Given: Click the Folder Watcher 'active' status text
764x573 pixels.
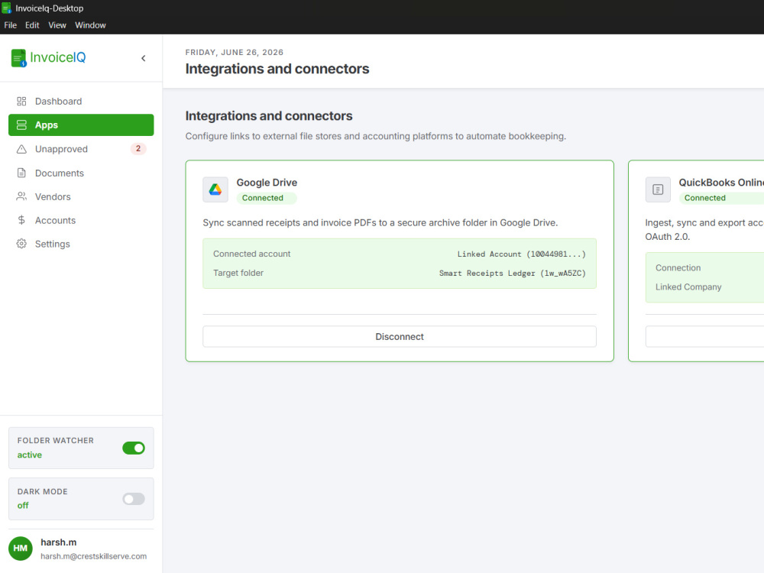Looking at the screenshot, I should 29,455.
